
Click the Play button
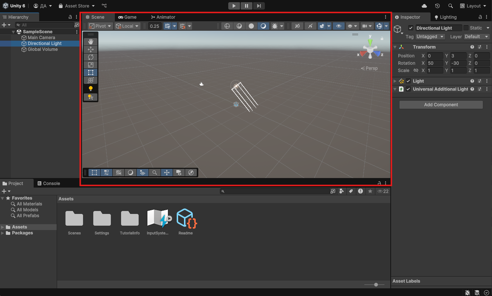click(x=234, y=6)
